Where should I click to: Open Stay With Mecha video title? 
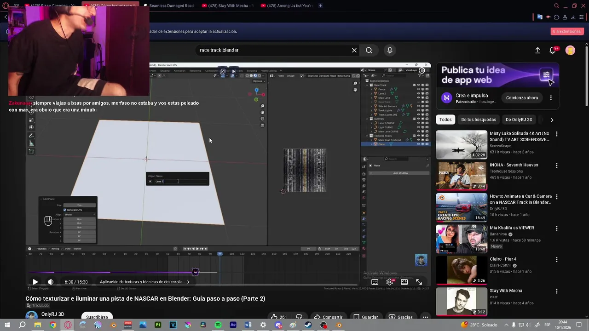tap(506, 291)
